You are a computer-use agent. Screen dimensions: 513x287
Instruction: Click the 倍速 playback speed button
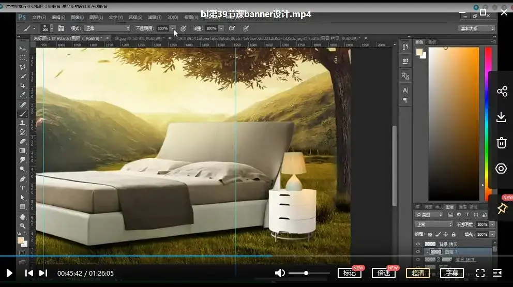(x=383, y=273)
